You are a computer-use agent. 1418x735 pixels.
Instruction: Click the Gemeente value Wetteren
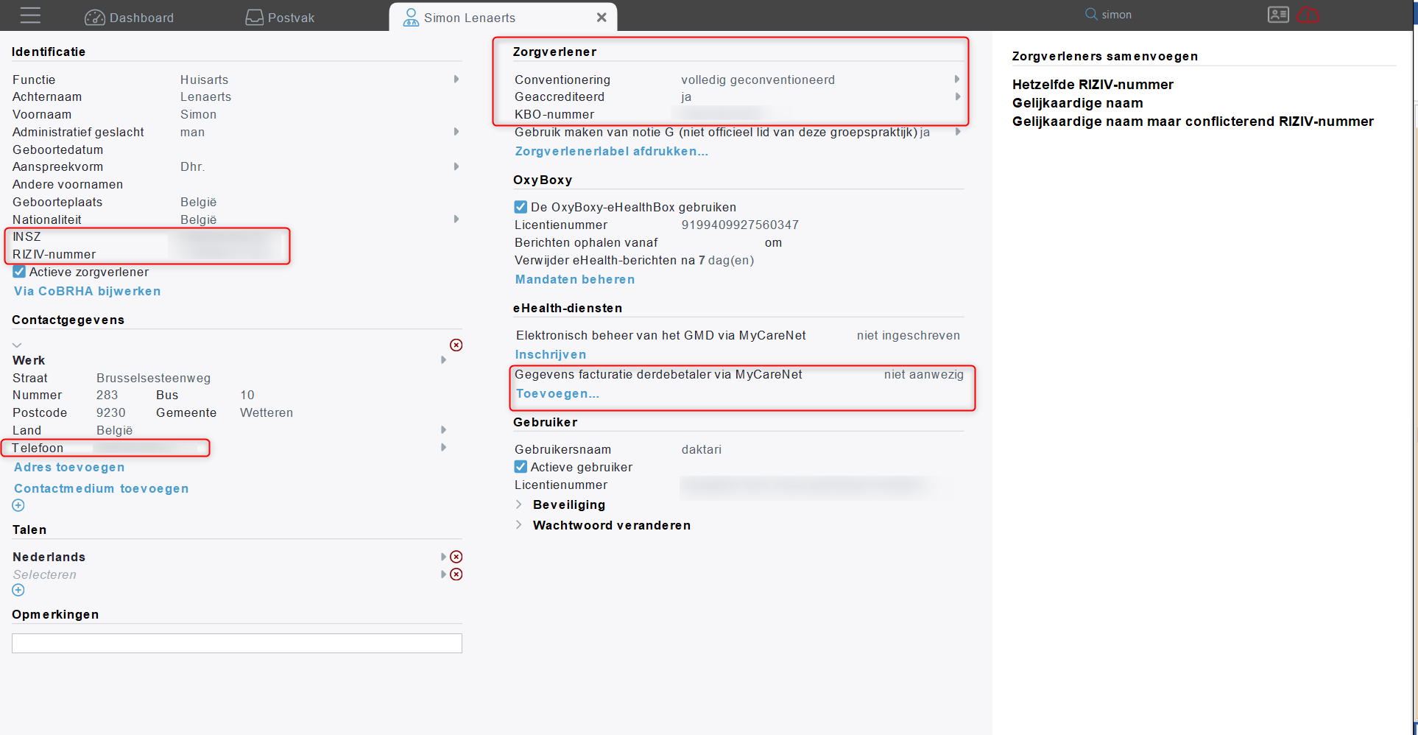pyautogui.click(x=266, y=412)
